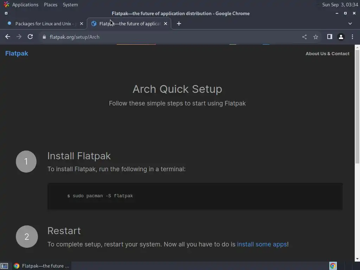Click the date and time clock

coord(340,5)
